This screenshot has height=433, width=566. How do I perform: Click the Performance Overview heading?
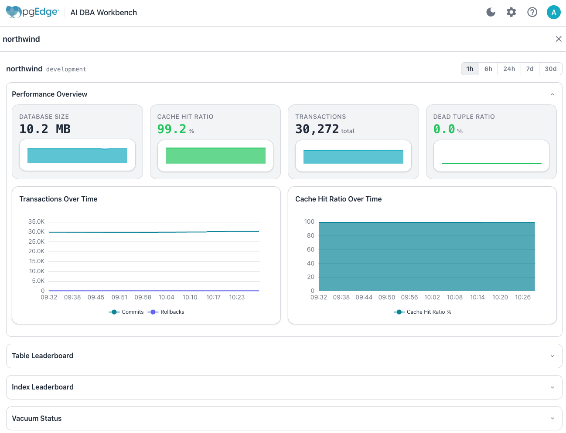(50, 94)
